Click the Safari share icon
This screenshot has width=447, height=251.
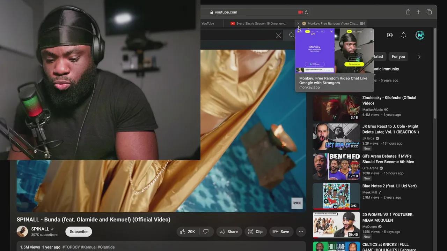(408, 12)
